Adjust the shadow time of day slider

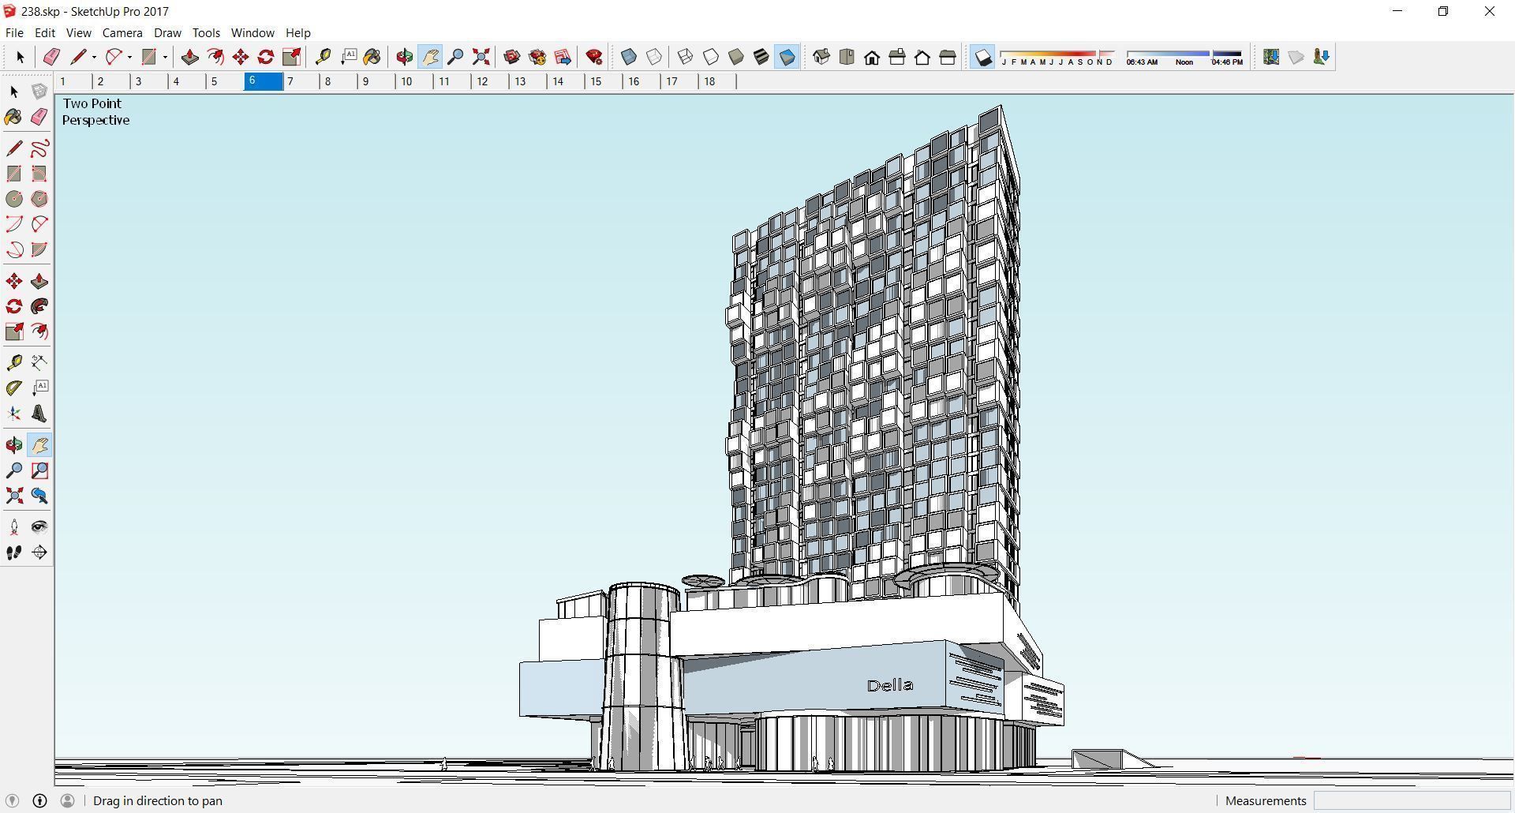[x=1184, y=57]
